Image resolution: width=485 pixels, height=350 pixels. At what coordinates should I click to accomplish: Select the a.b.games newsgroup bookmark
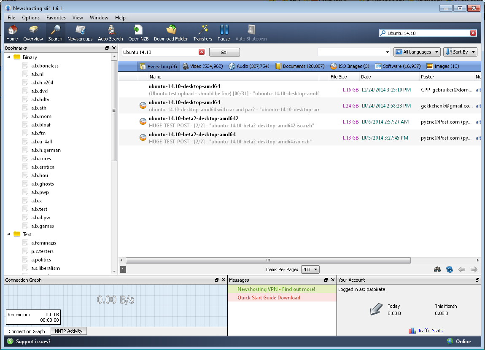point(42,226)
